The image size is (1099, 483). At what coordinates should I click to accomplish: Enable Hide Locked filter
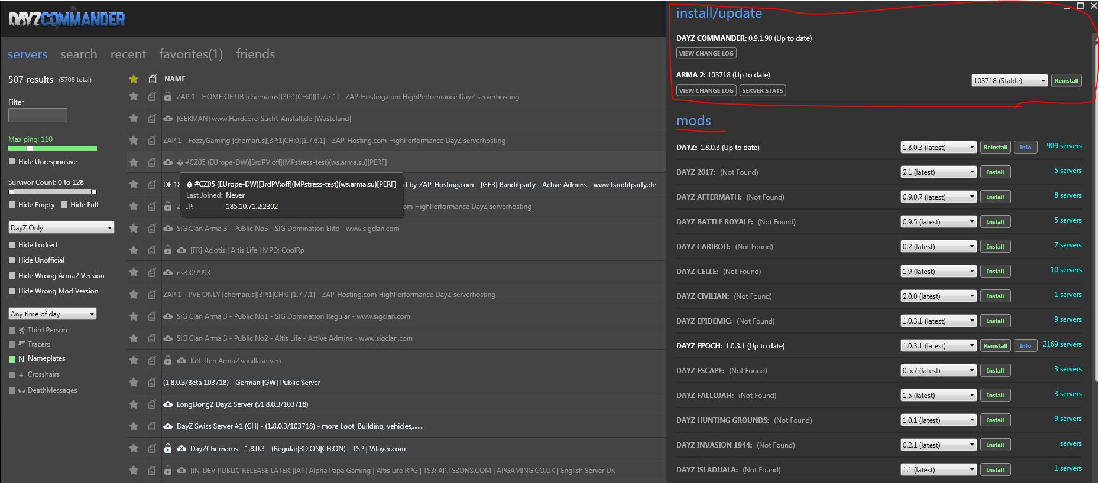[x=12, y=244]
